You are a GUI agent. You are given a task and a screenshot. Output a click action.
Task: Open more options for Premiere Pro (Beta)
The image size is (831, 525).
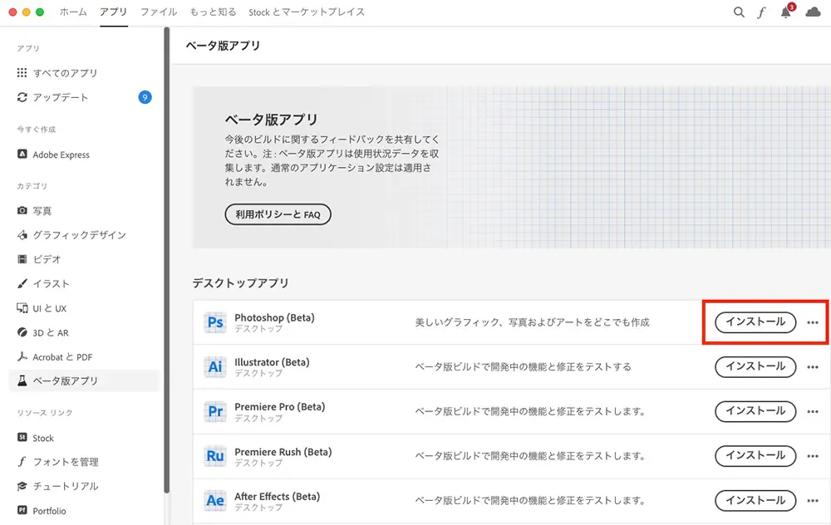click(x=813, y=411)
